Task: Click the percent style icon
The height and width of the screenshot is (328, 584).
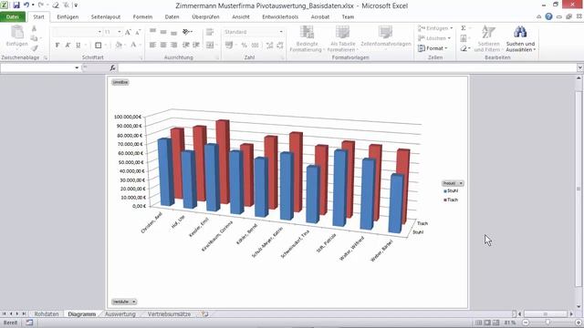Action: 244,45
